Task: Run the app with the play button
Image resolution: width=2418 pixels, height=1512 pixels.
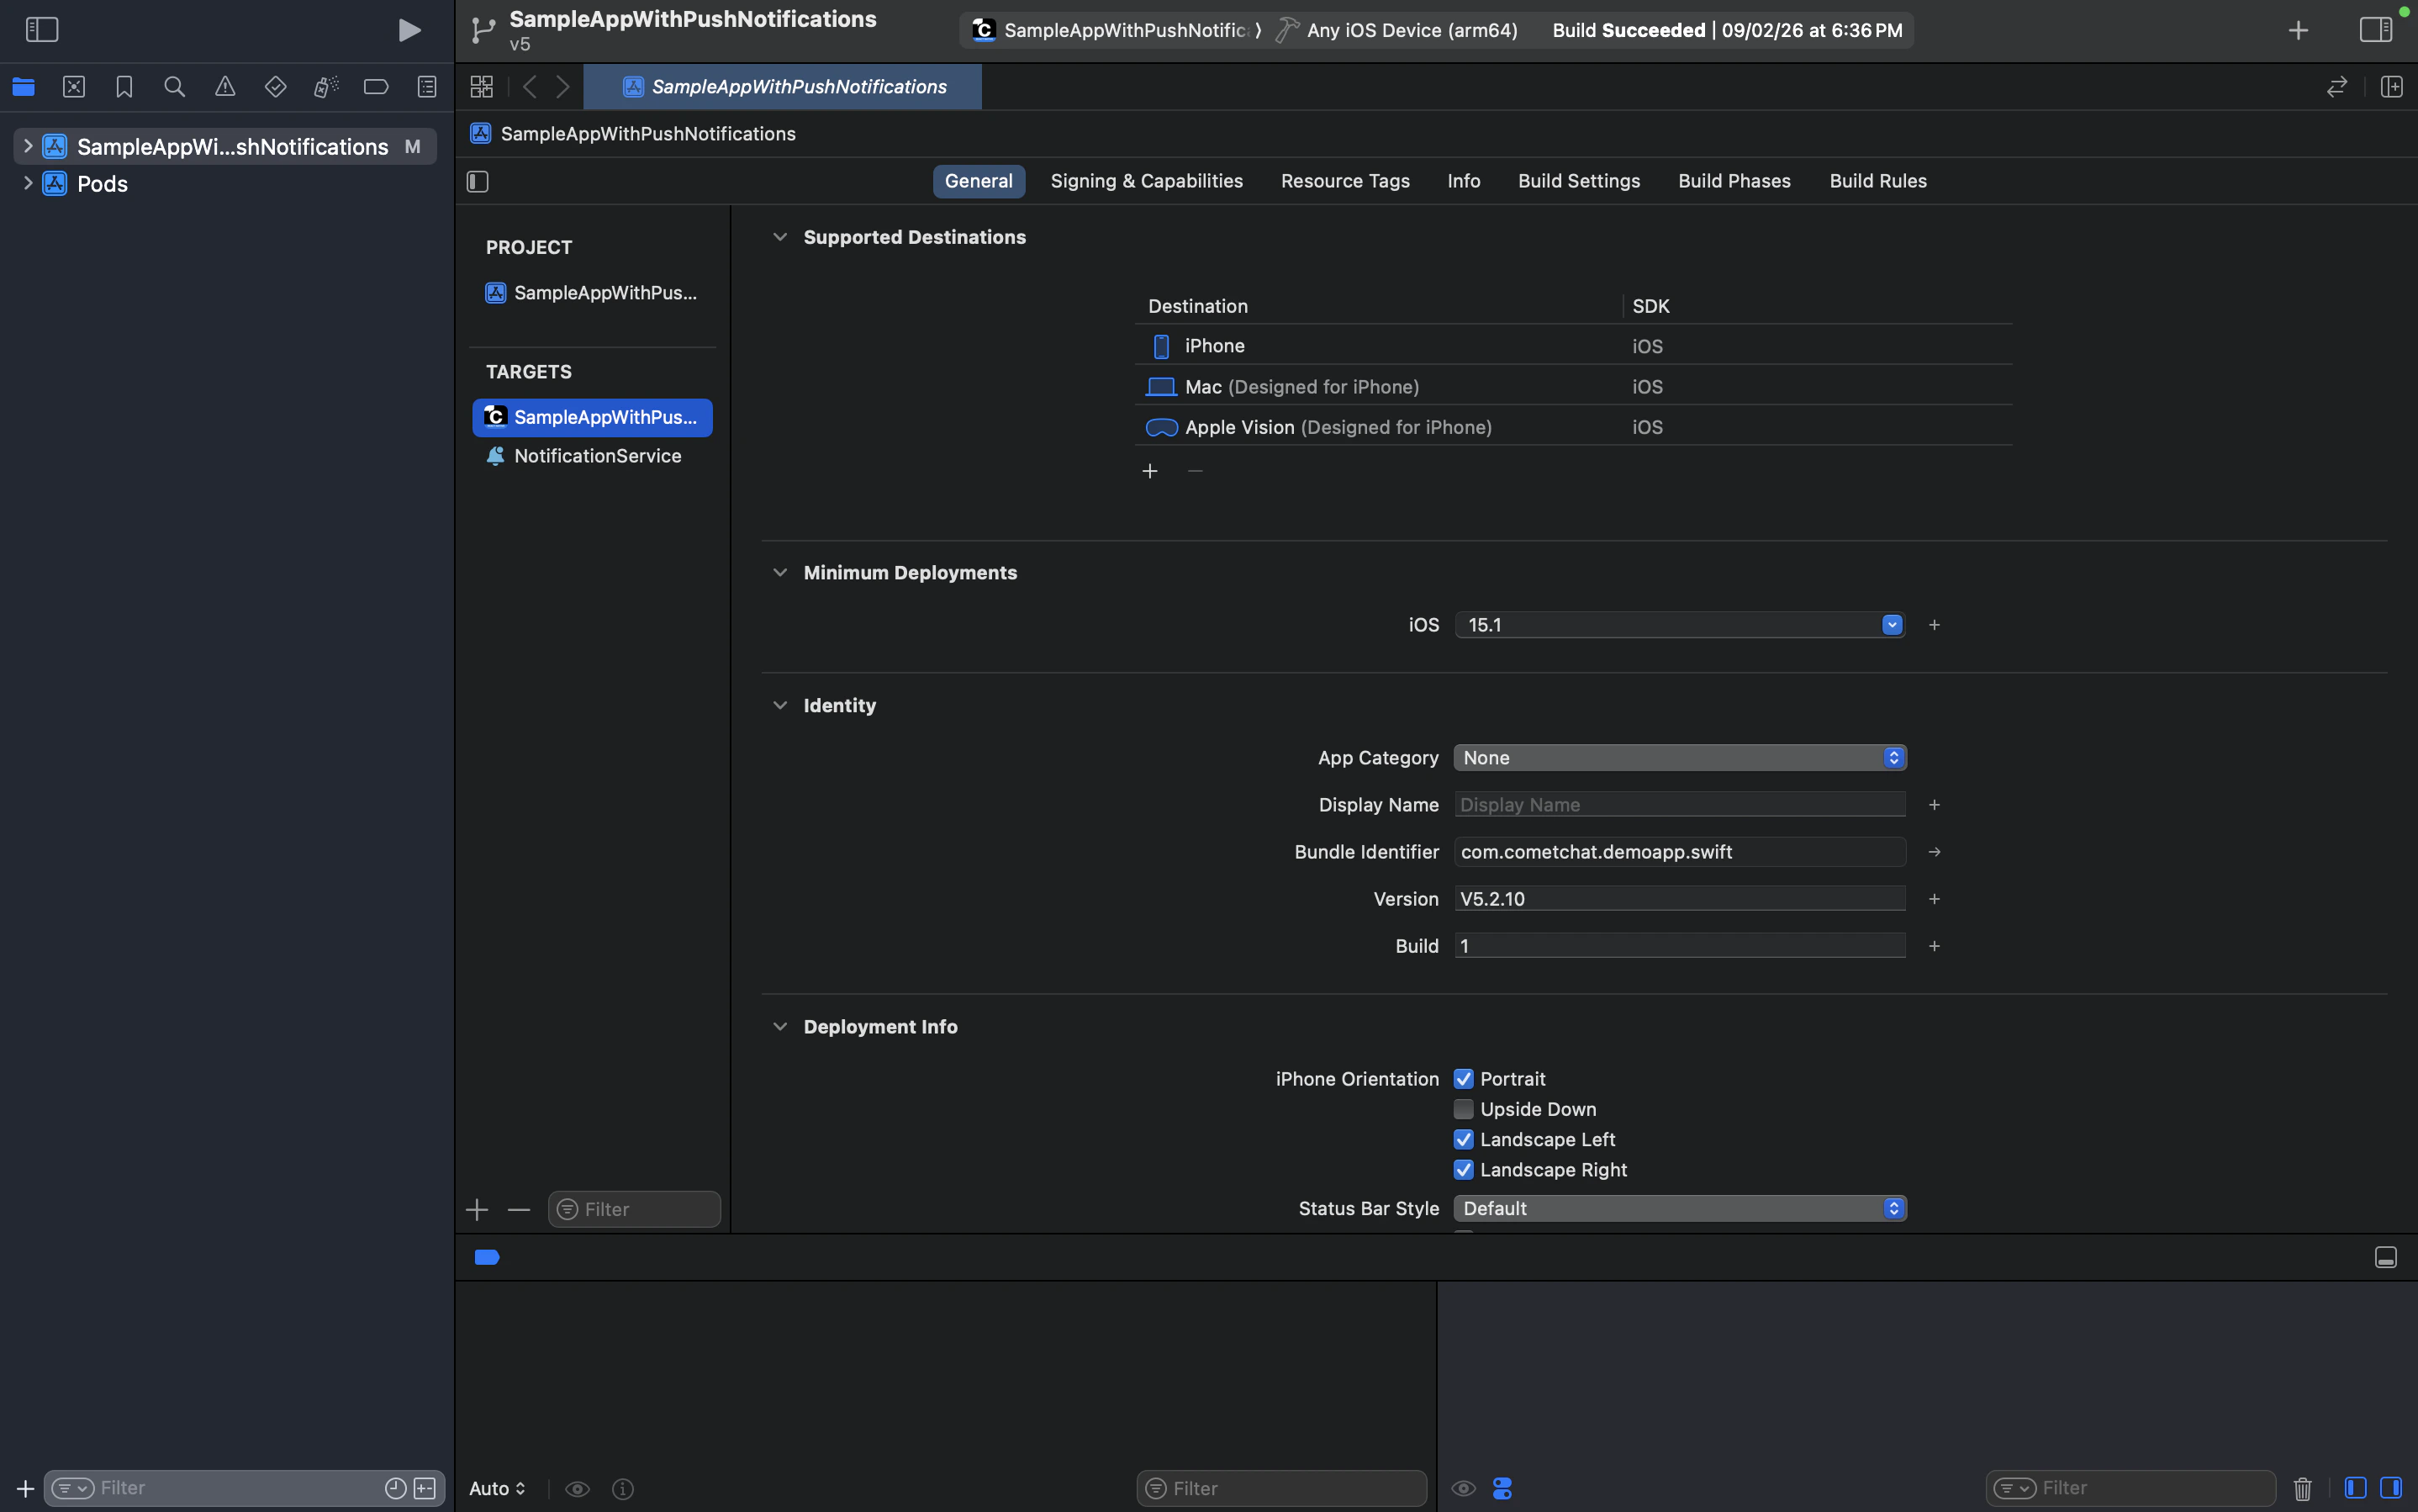Action: point(409,29)
